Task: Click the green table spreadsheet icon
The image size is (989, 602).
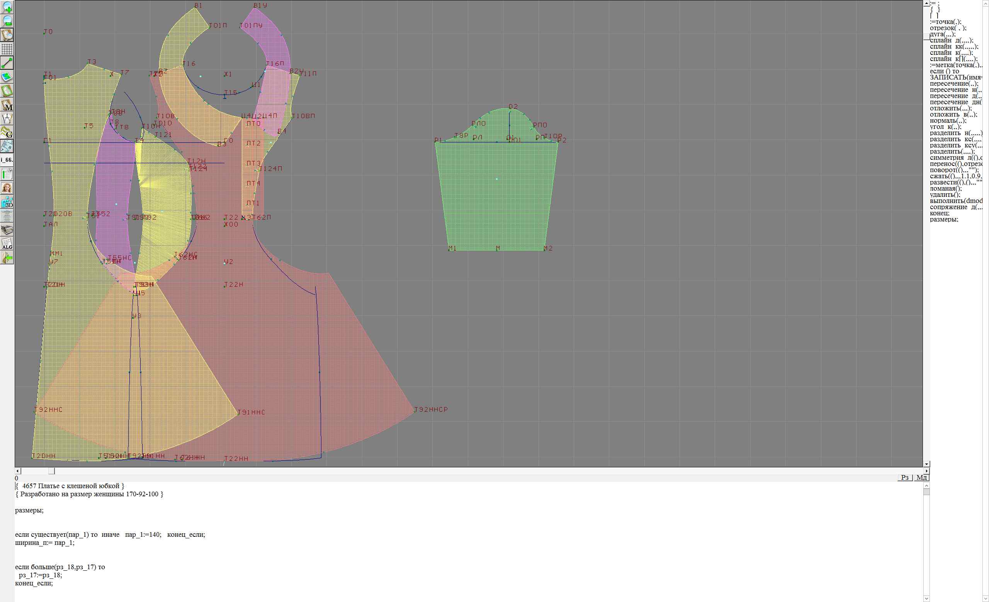Action: [7, 174]
